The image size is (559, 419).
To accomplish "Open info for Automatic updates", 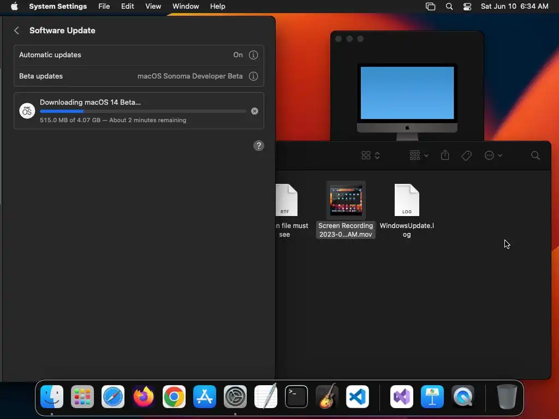I will tap(253, 55).
